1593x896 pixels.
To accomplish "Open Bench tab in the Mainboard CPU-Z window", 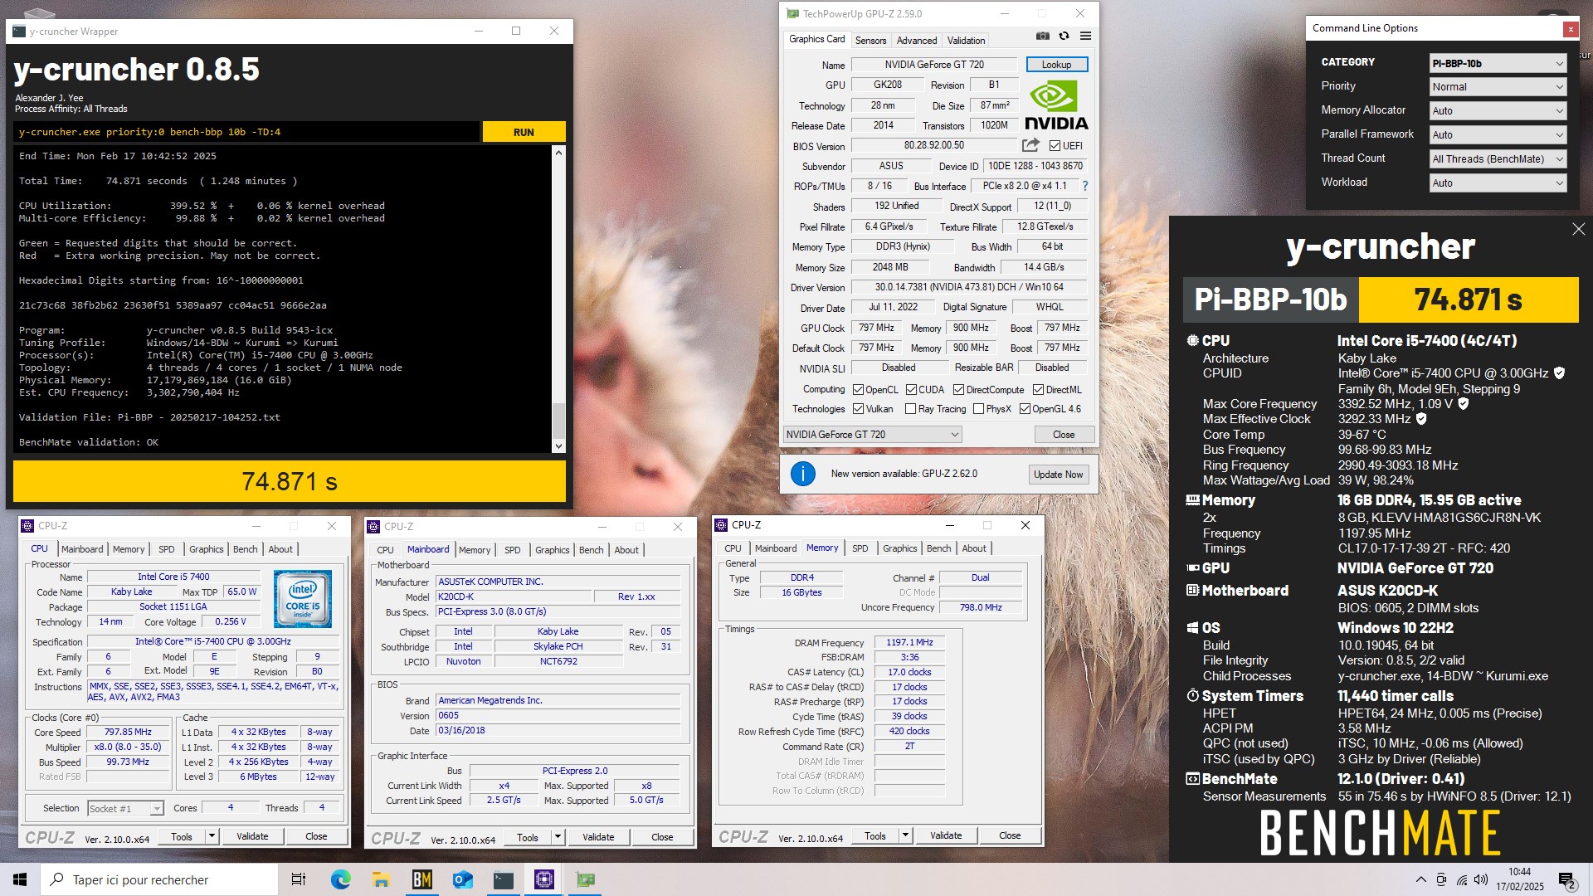I will click(591, 550).
